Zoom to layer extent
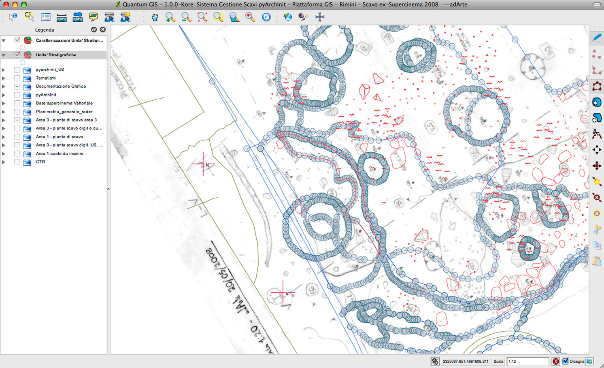Image resolution: width=604 pixels, height=368 pixels. [234, 17]
